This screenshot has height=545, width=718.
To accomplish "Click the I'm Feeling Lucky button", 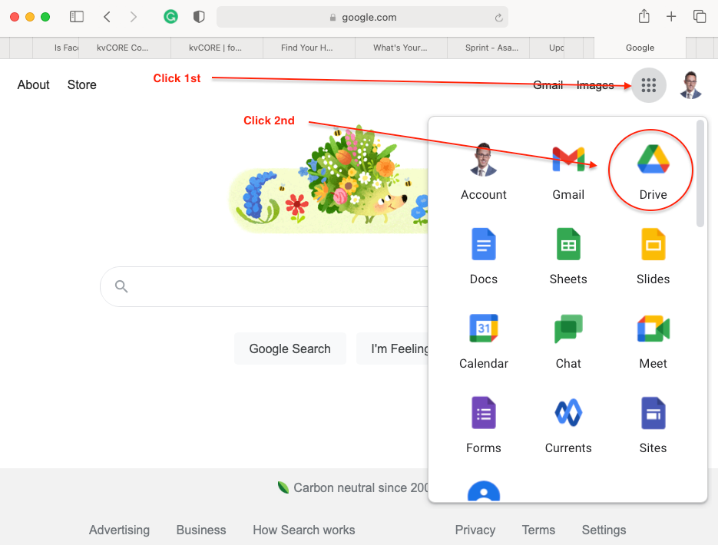I will pos(392,348).
